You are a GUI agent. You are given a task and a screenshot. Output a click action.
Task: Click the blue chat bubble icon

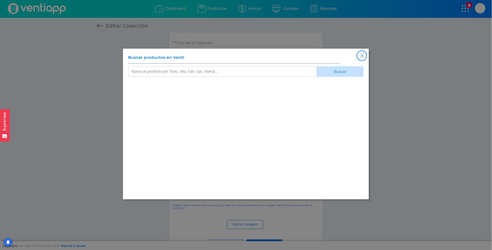tap(8, 242)
